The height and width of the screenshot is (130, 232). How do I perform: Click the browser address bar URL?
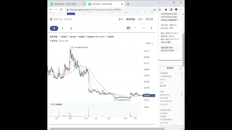95,10
